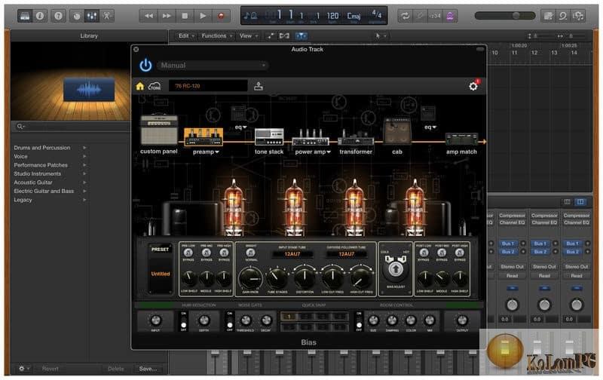603x380 pixels.
Task: Open the media browser icon
Action: tap(578, 16)
